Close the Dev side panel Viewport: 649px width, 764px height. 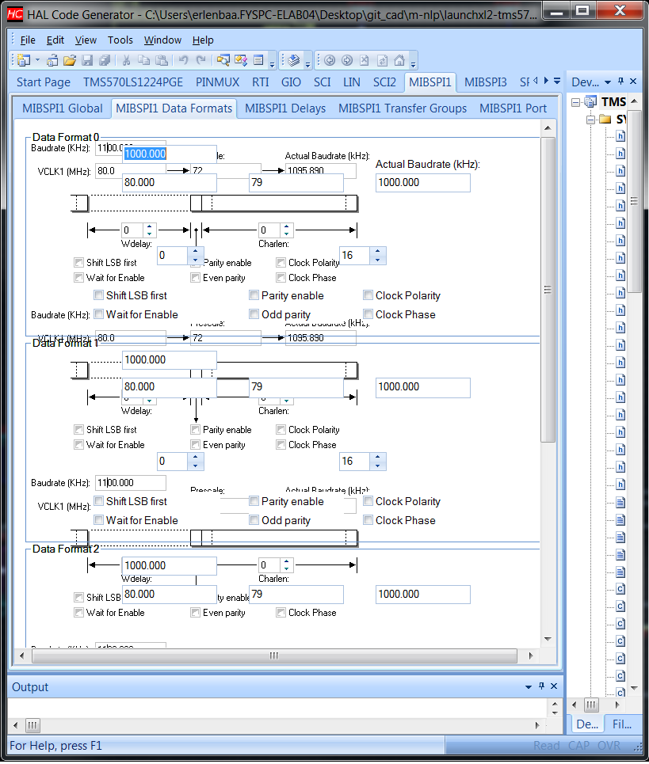click(x=633, y=82)
